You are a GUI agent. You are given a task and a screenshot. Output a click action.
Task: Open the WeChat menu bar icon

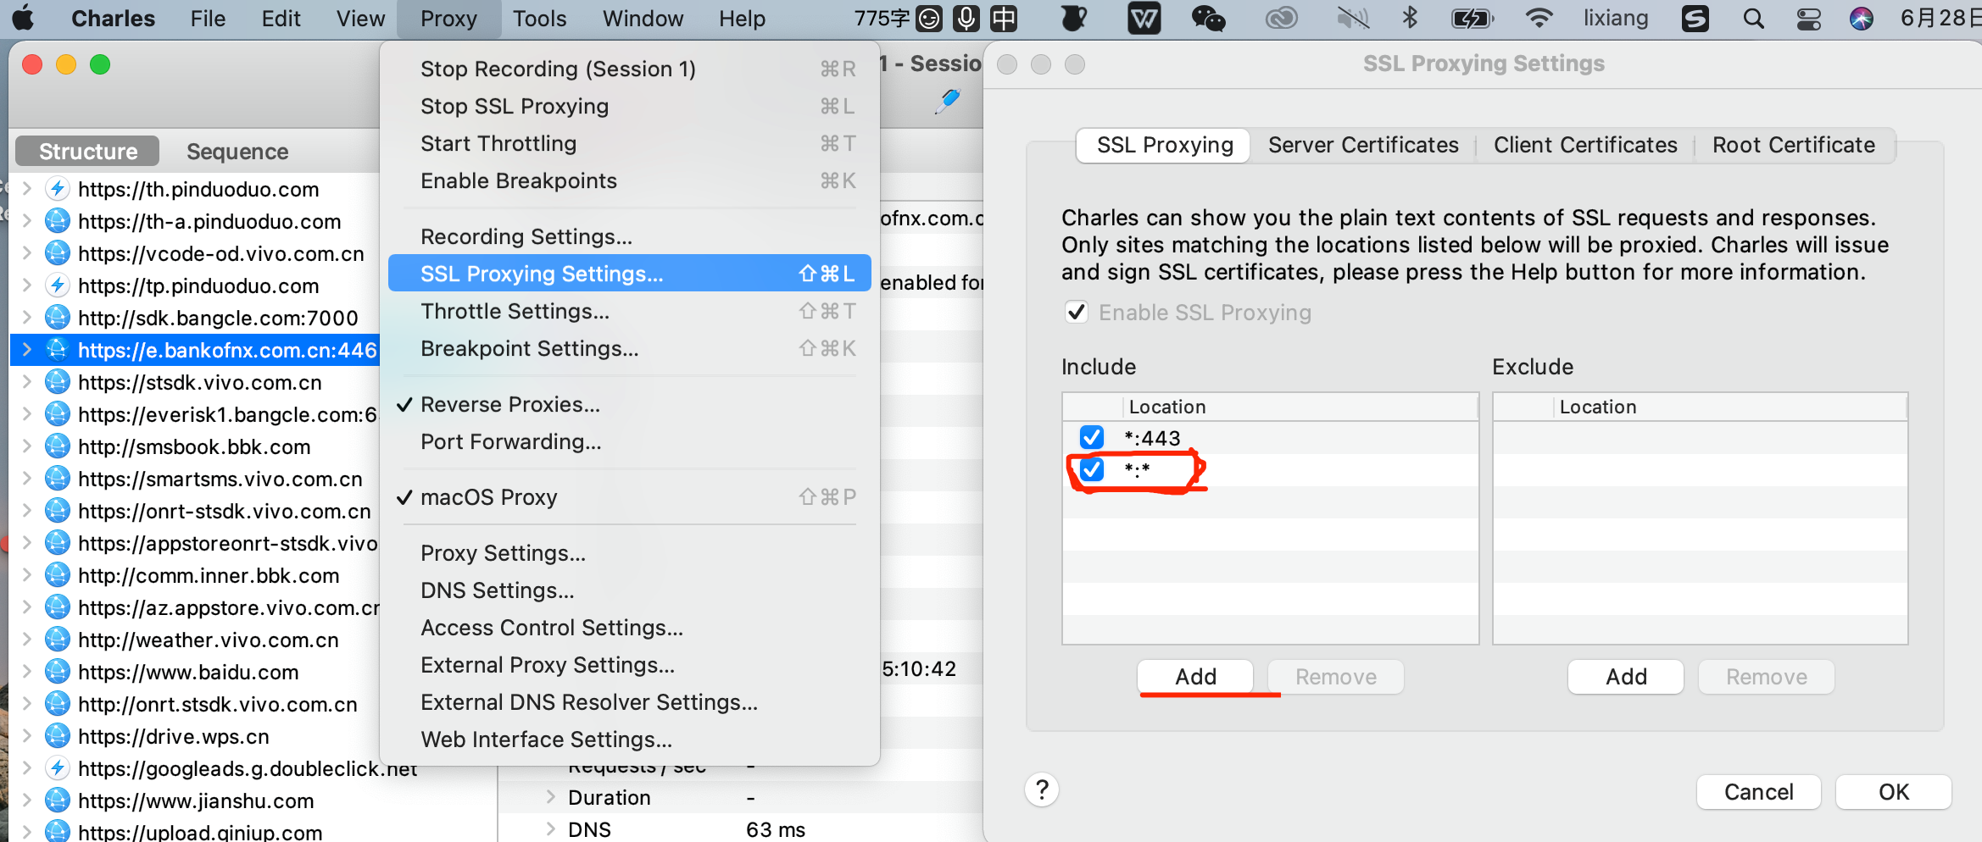click(1208, 18)
